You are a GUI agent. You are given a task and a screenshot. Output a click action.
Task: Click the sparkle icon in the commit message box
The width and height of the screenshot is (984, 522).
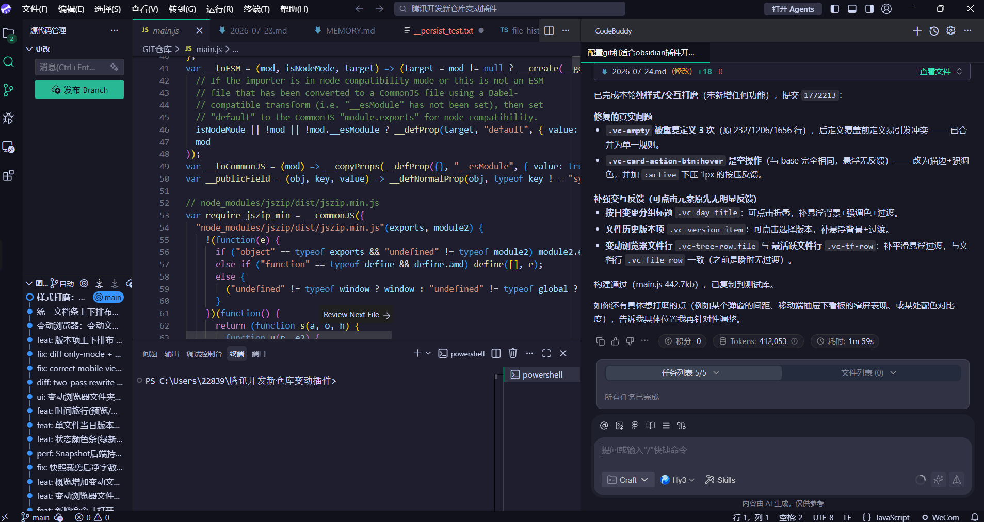[x=114, y=67]
